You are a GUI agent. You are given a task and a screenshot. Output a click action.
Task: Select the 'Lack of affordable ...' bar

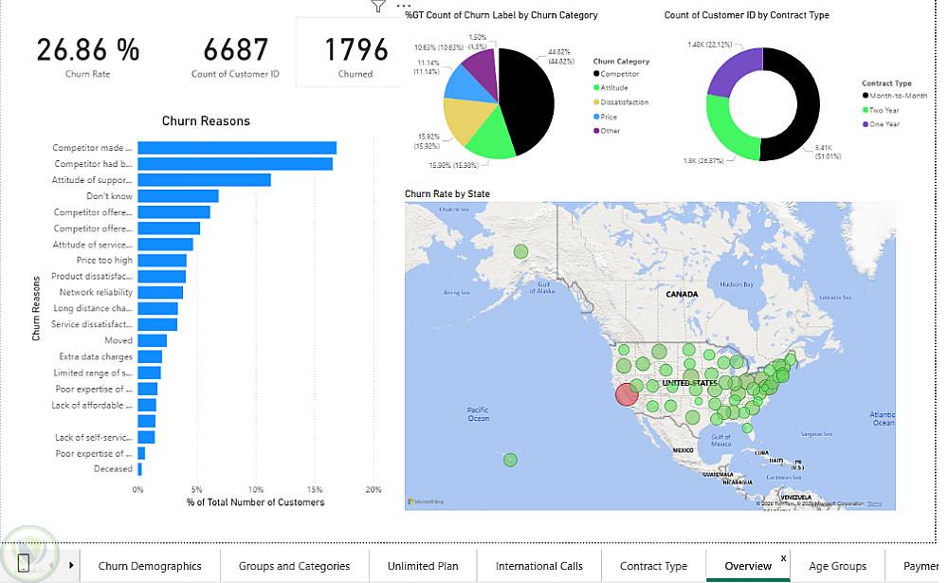coord(147,405)
